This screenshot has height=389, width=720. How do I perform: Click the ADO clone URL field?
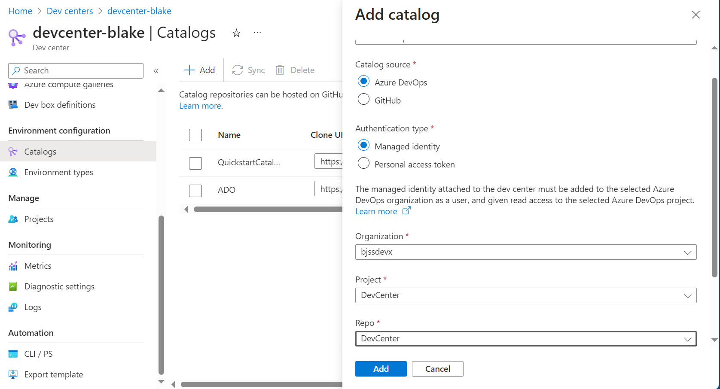pos(329,189)
